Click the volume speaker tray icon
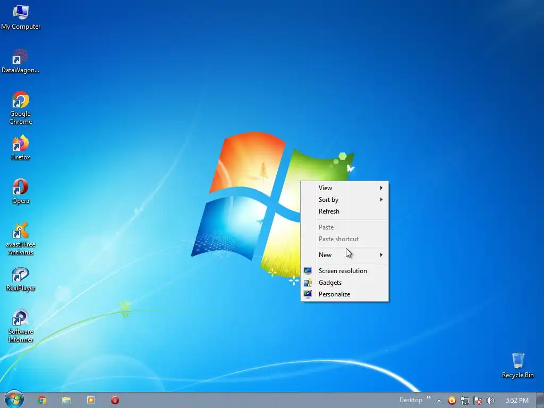Viewport: 544px width, 408px height. pyautogui.click(x=490, y=401)
